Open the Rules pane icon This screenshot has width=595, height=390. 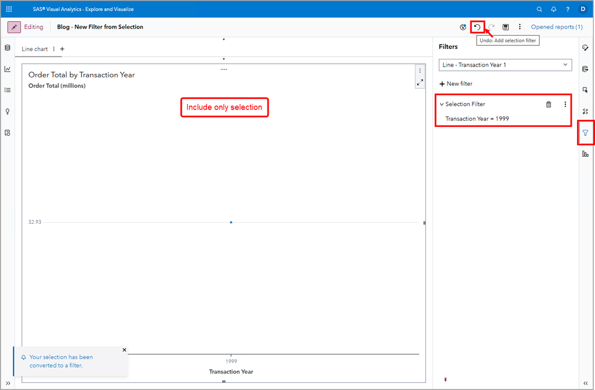(585, 111)
